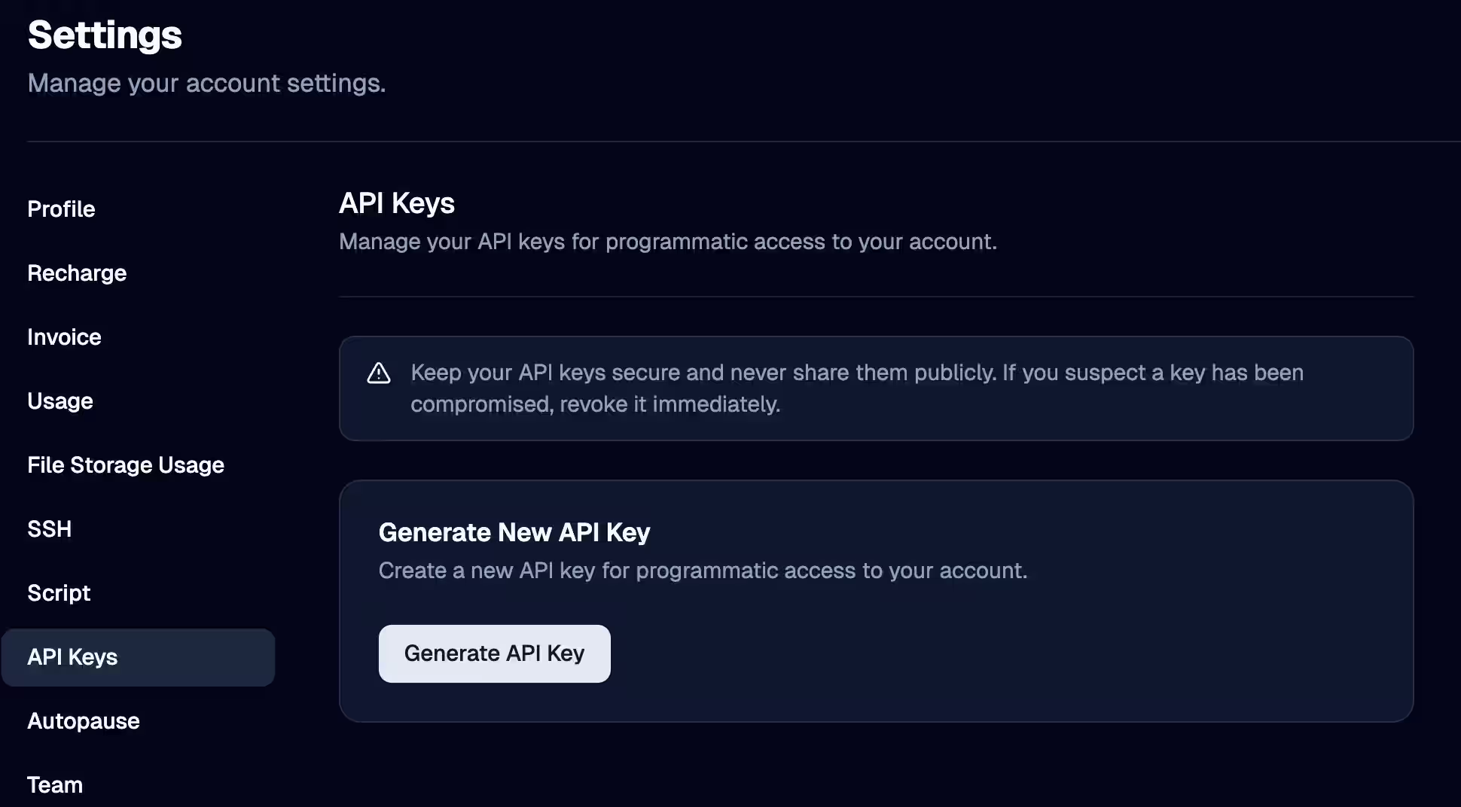
Task: Click the Create a new API key description
Action: [x=703, y=571]
